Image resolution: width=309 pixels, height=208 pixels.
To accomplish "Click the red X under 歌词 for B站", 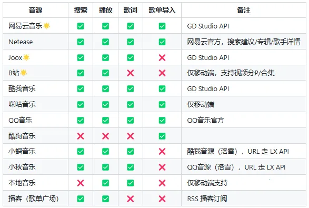I will coord(130,73).
